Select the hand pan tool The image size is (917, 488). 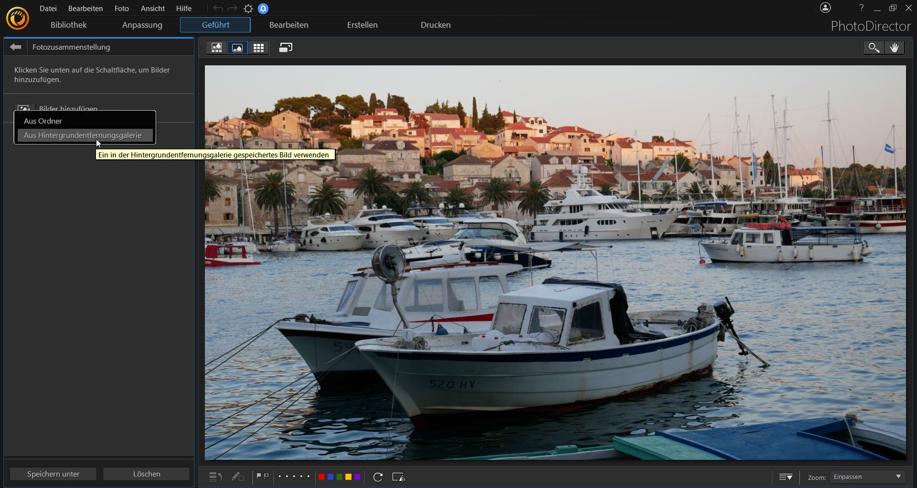click(895, 48)
